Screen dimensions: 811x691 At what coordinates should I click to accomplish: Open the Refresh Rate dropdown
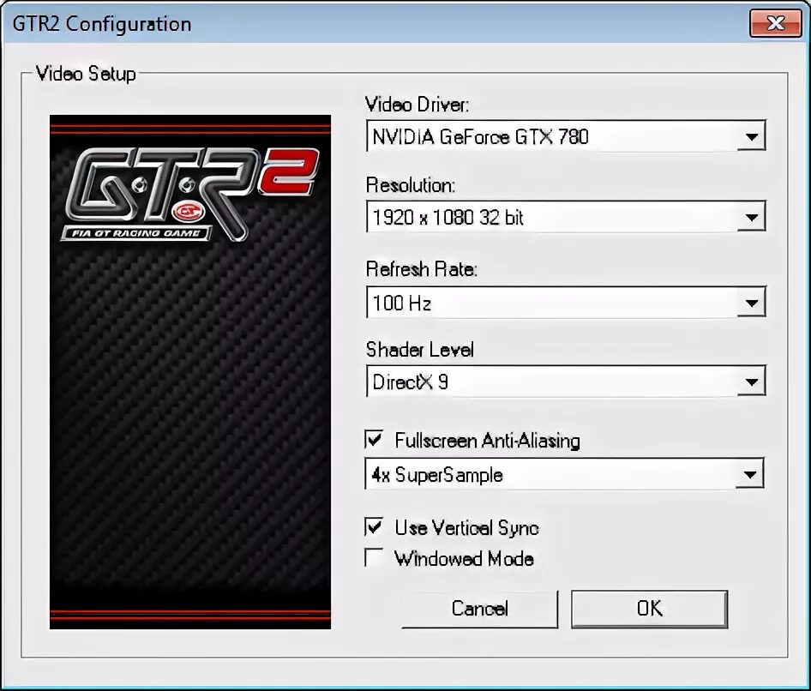pyautogui.click(x=565, y=302)
